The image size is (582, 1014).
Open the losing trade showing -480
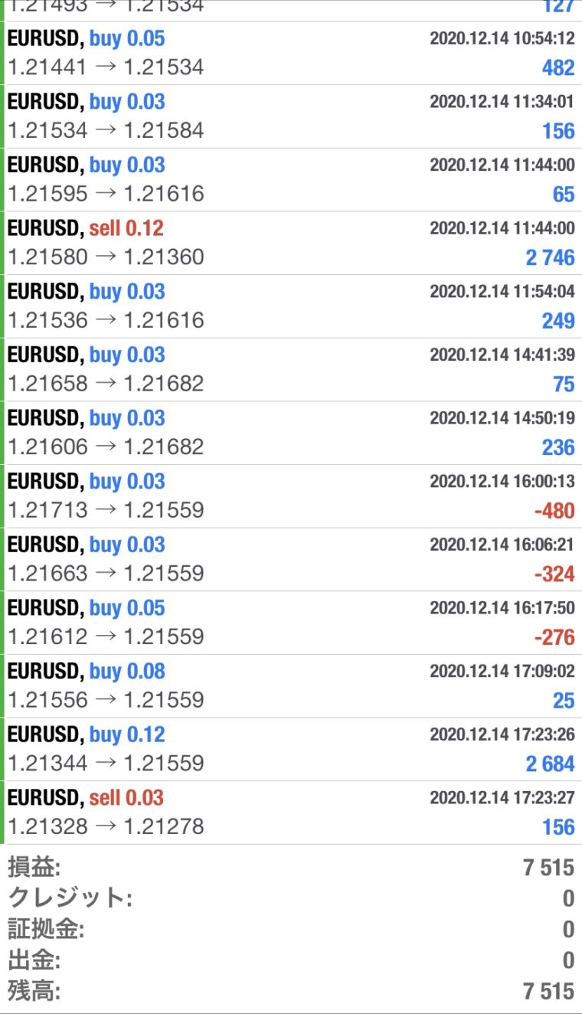point(291,496)
